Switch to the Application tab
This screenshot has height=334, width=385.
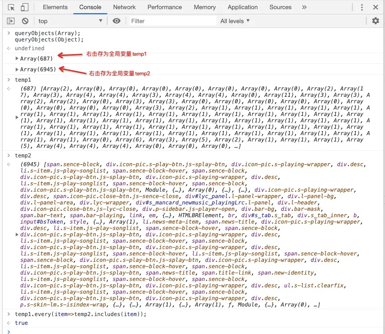tap(242, 7)
